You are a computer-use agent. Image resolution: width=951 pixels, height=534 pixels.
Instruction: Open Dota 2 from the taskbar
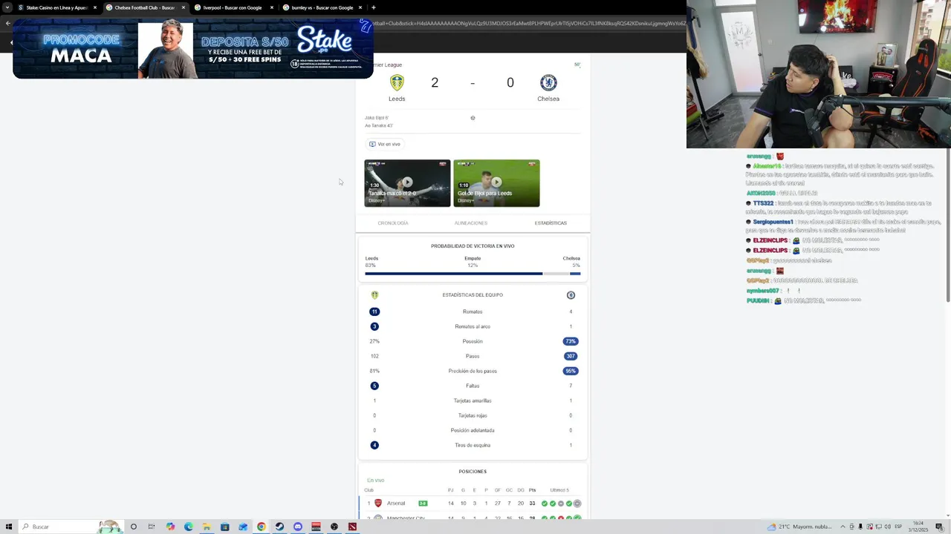pyautogui.click(x=352, y=527)
